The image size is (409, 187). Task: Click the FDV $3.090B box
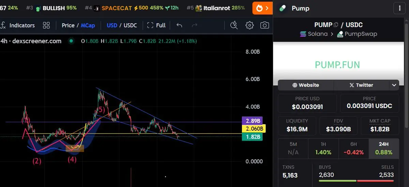tap(338, 125)
